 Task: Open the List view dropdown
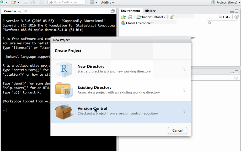(224, 17)
